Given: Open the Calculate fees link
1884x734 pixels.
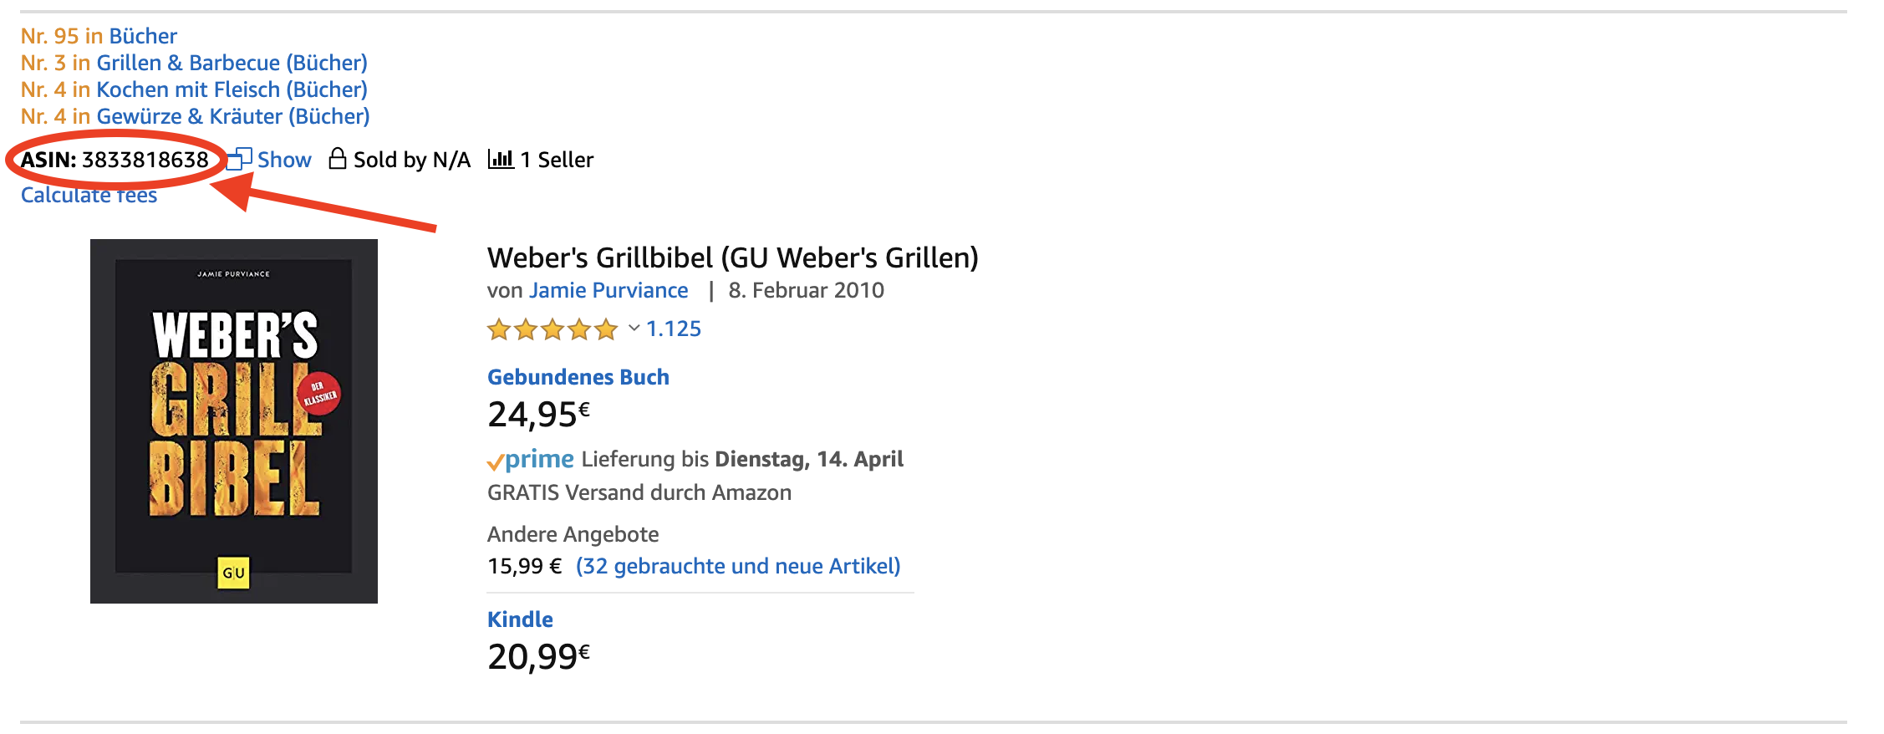Looking at the screenshot, I should point(88,195).
